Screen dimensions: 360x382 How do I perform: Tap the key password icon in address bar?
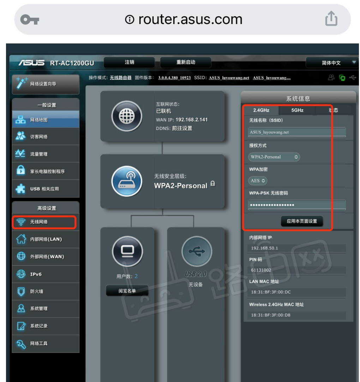pos(30,19)
